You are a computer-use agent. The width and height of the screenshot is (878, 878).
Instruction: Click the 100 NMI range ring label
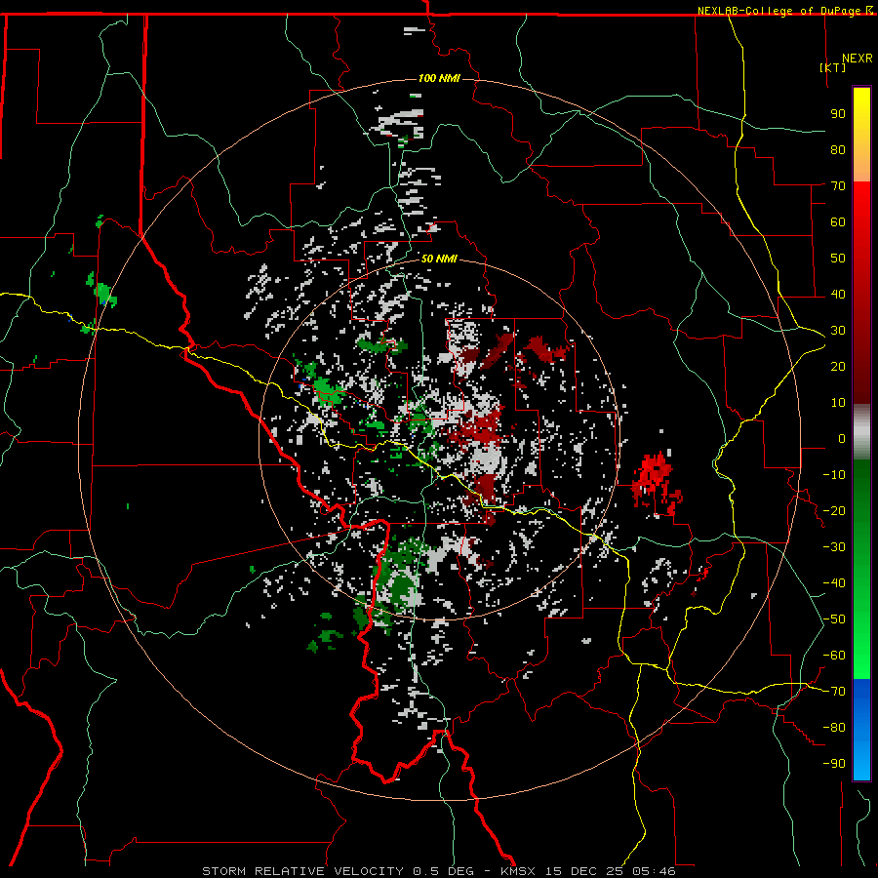(x=439, y=78)
